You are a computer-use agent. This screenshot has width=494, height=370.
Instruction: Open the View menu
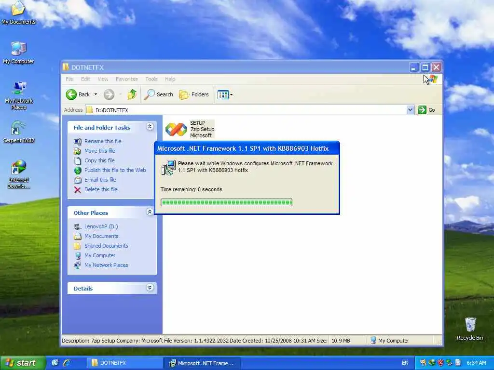tap(103, 79)
